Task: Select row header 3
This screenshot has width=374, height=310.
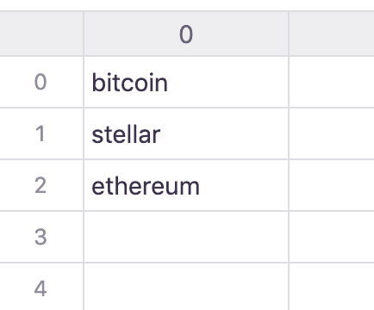Action: [41, 237]
